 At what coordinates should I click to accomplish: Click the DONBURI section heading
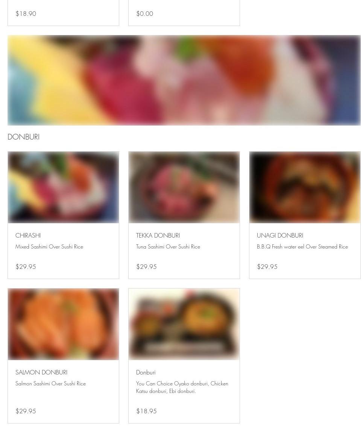tap(23, 137)
